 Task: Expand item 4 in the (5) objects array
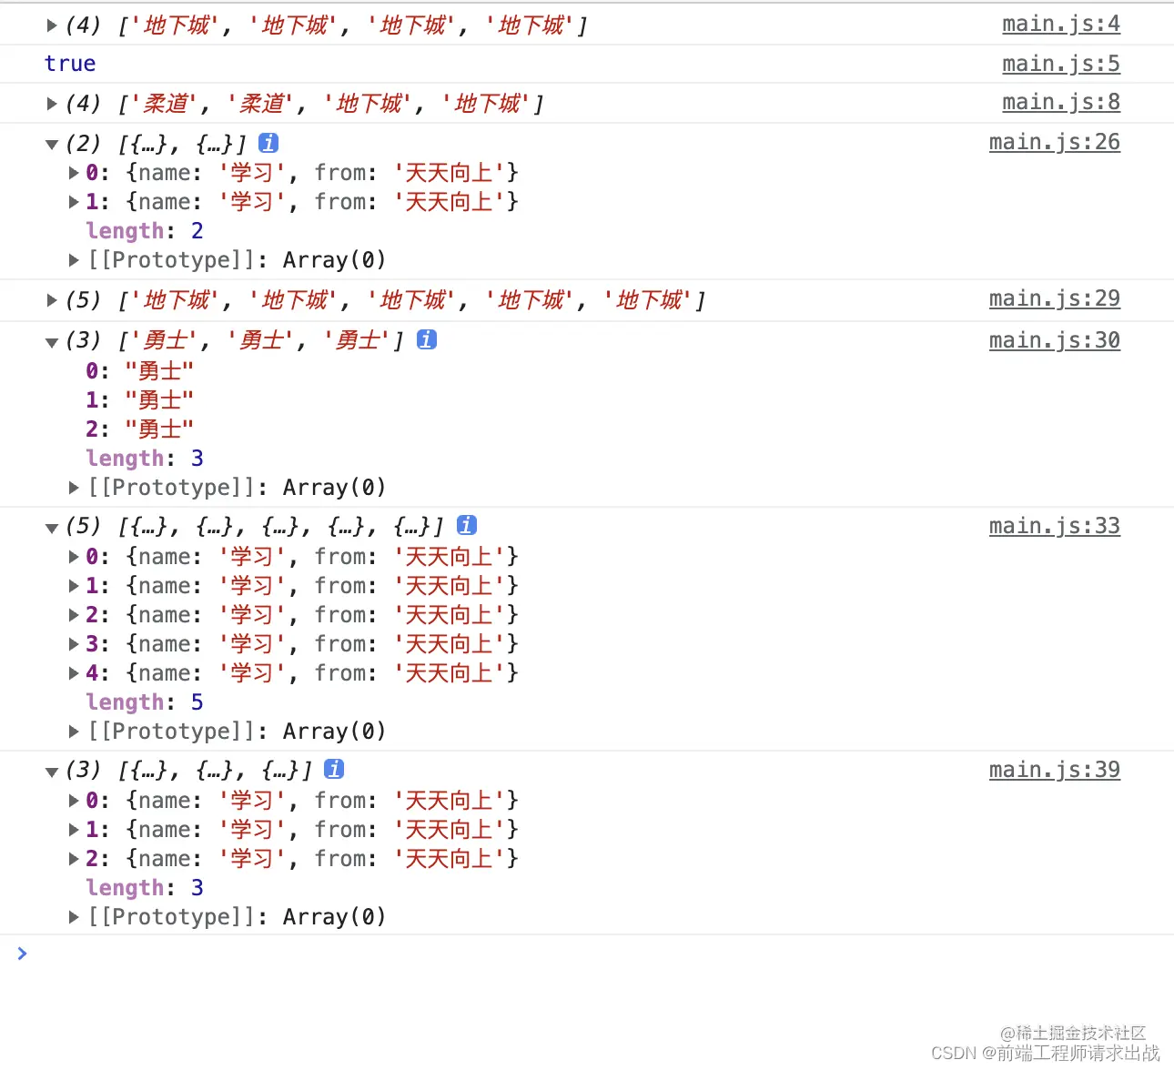[74, 673]
